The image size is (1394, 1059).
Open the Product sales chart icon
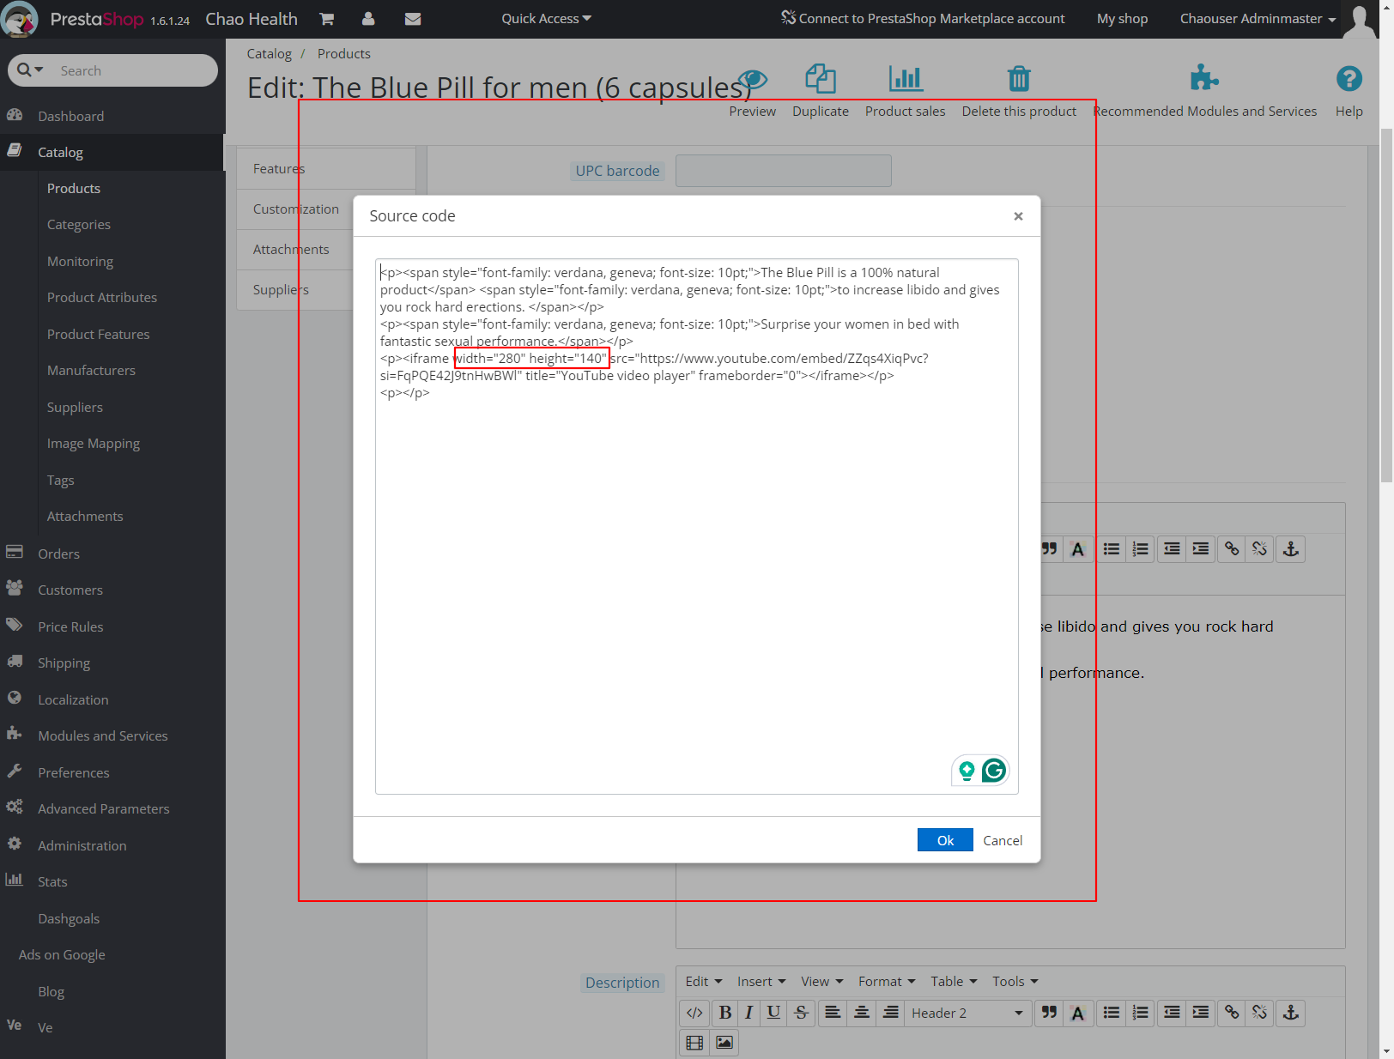click(906, 79)
